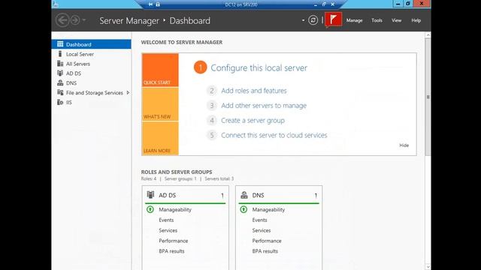Click the back navigation arrow
The height and width of the screenshot is (270, 481).
[62, 20]
